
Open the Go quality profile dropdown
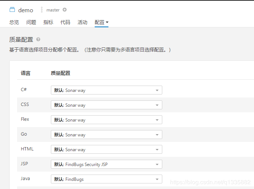[107, 135]
